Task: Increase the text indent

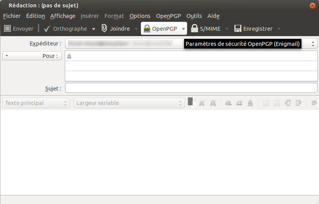Action: pyautogui.click(x=299, y=103)
